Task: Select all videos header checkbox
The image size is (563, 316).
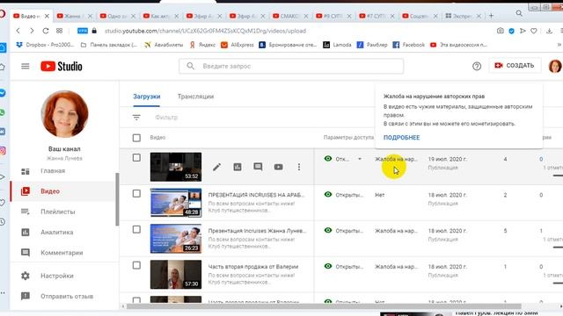Action: pos(136,138)
